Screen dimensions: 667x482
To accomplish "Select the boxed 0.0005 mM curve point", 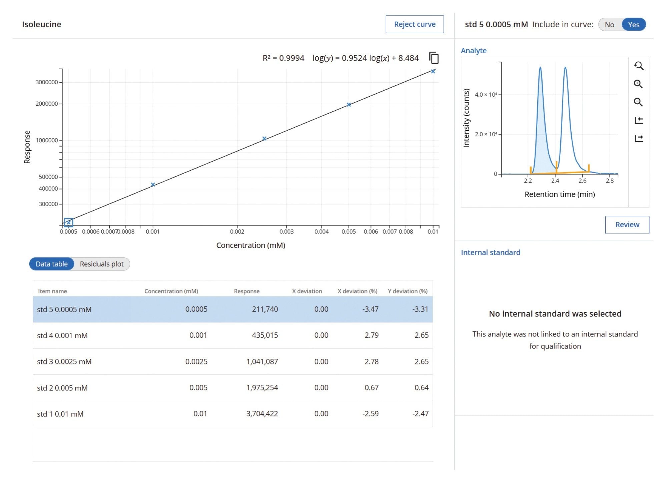I will click(68, 222).
